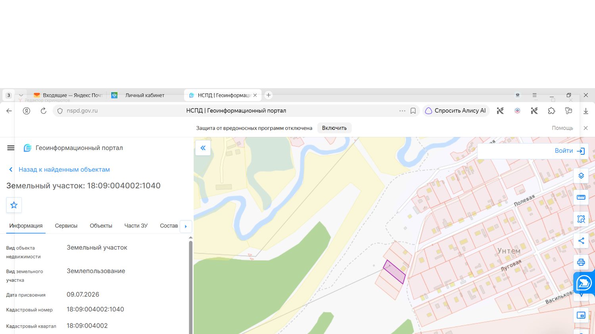Select the ruler measurement tool
595x334 pixels.
[x=581, y=197]
